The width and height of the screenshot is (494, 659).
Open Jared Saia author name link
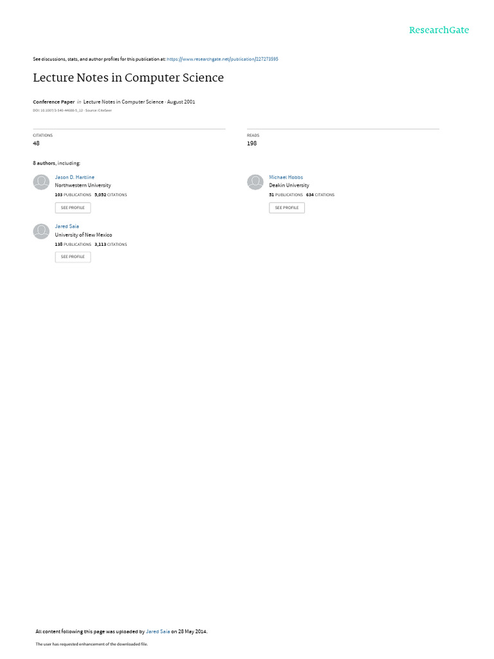point(67,226)
